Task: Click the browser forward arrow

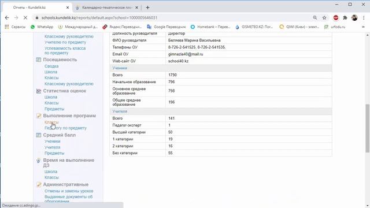Action: [16, 18]
